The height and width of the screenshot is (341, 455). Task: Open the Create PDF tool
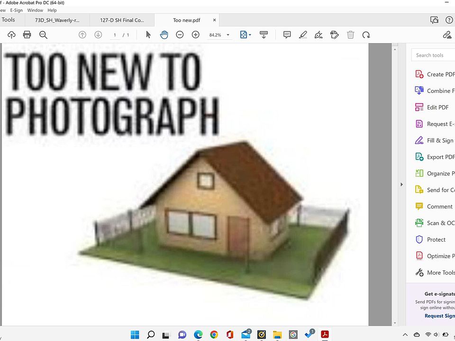[435, 74]
